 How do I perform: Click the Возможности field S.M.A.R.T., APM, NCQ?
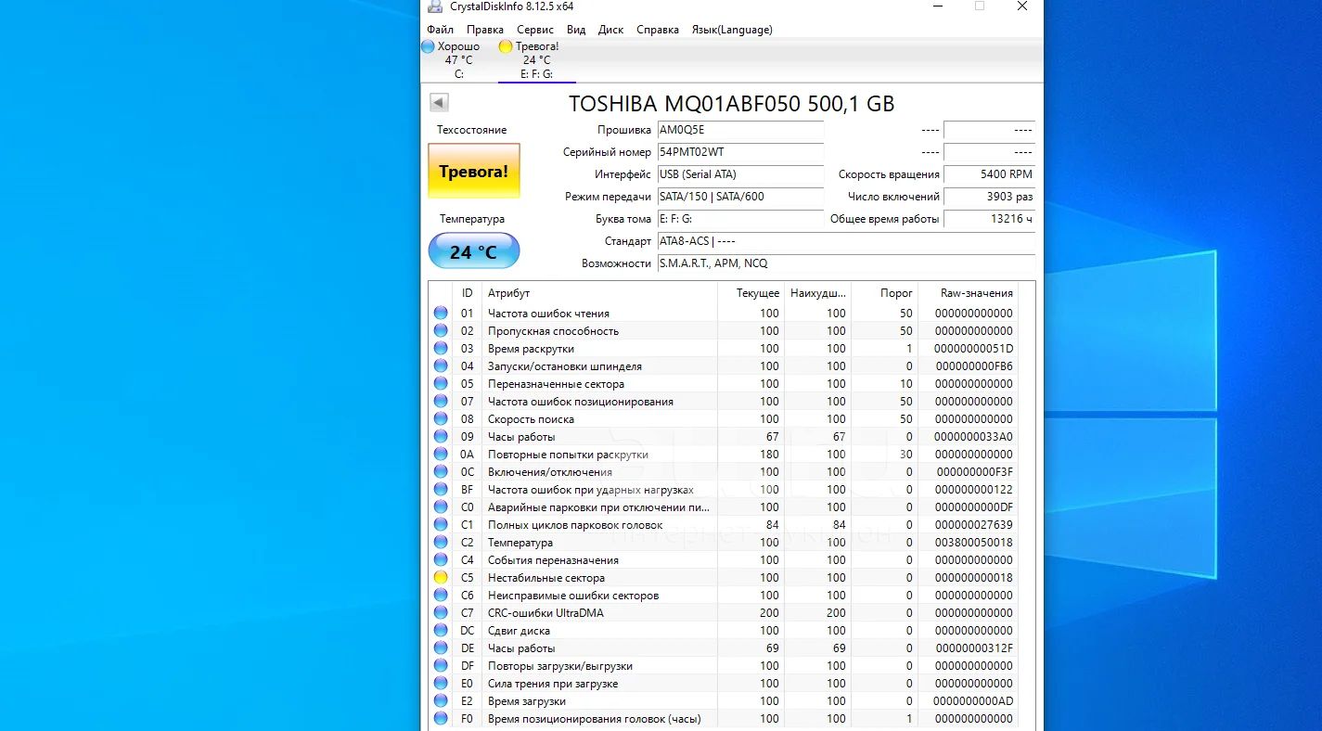coord(846,263)
